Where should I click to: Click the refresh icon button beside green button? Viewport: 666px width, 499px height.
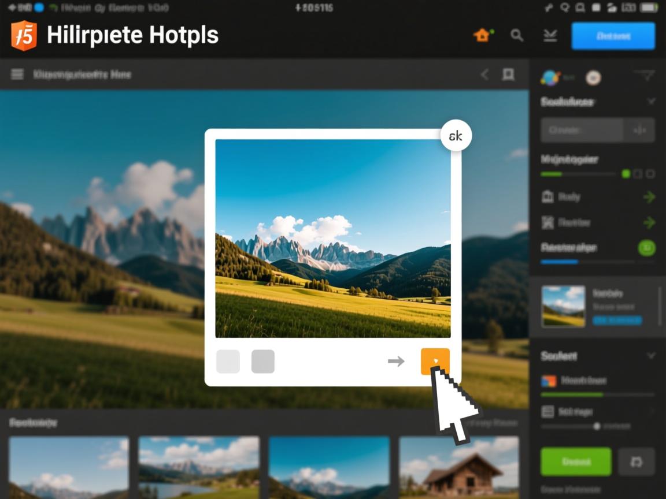(x=637, y=461)
